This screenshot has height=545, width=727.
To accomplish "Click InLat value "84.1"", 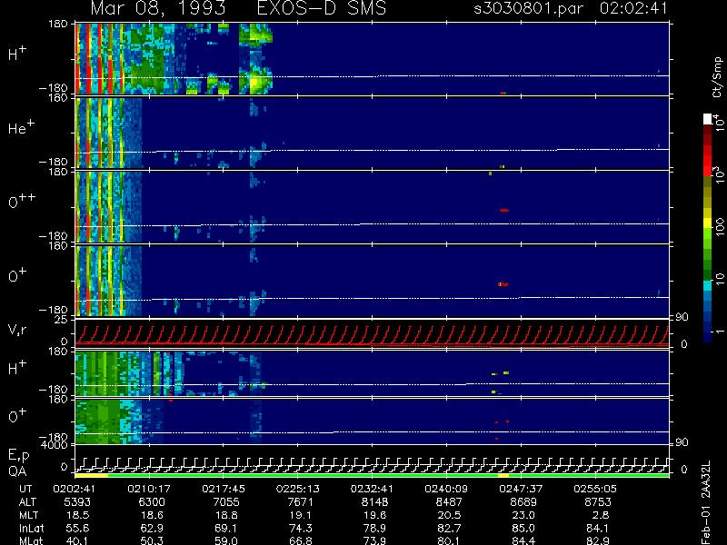I will (597, 529).
